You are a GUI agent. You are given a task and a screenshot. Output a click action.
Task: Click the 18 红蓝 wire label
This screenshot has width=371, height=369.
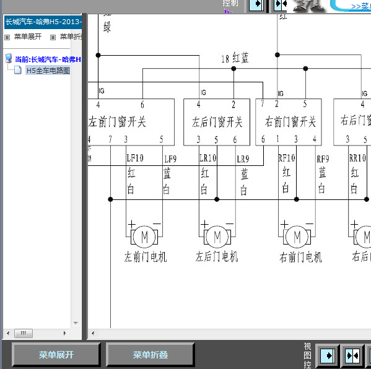pos(235,58)
